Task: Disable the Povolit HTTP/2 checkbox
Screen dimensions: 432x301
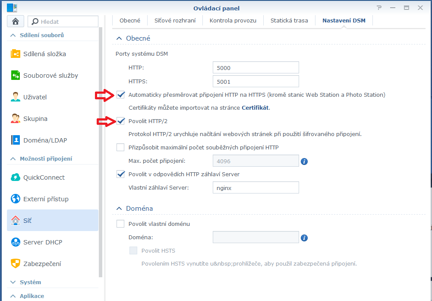Action: [120, 121]
